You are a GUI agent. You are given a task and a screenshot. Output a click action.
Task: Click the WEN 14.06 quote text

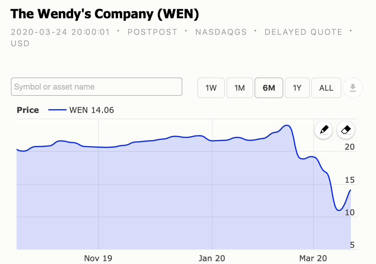(91, 110)
